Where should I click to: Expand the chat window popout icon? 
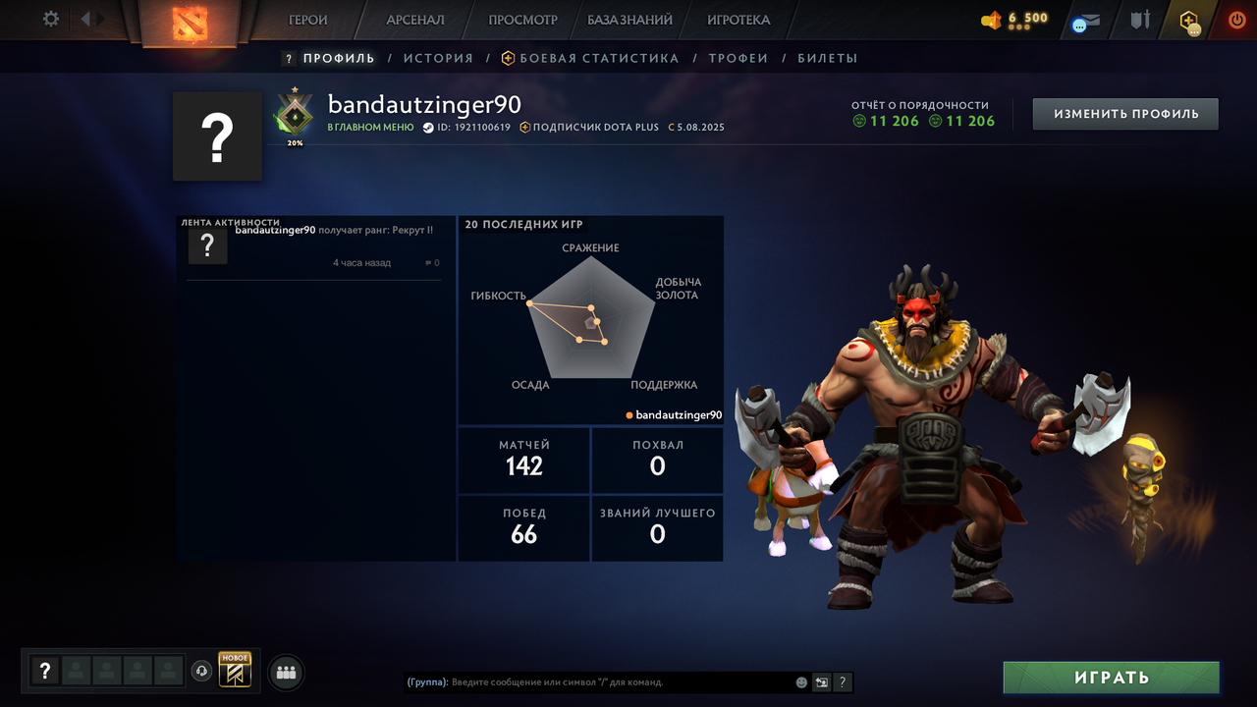[x=822, y=682]
